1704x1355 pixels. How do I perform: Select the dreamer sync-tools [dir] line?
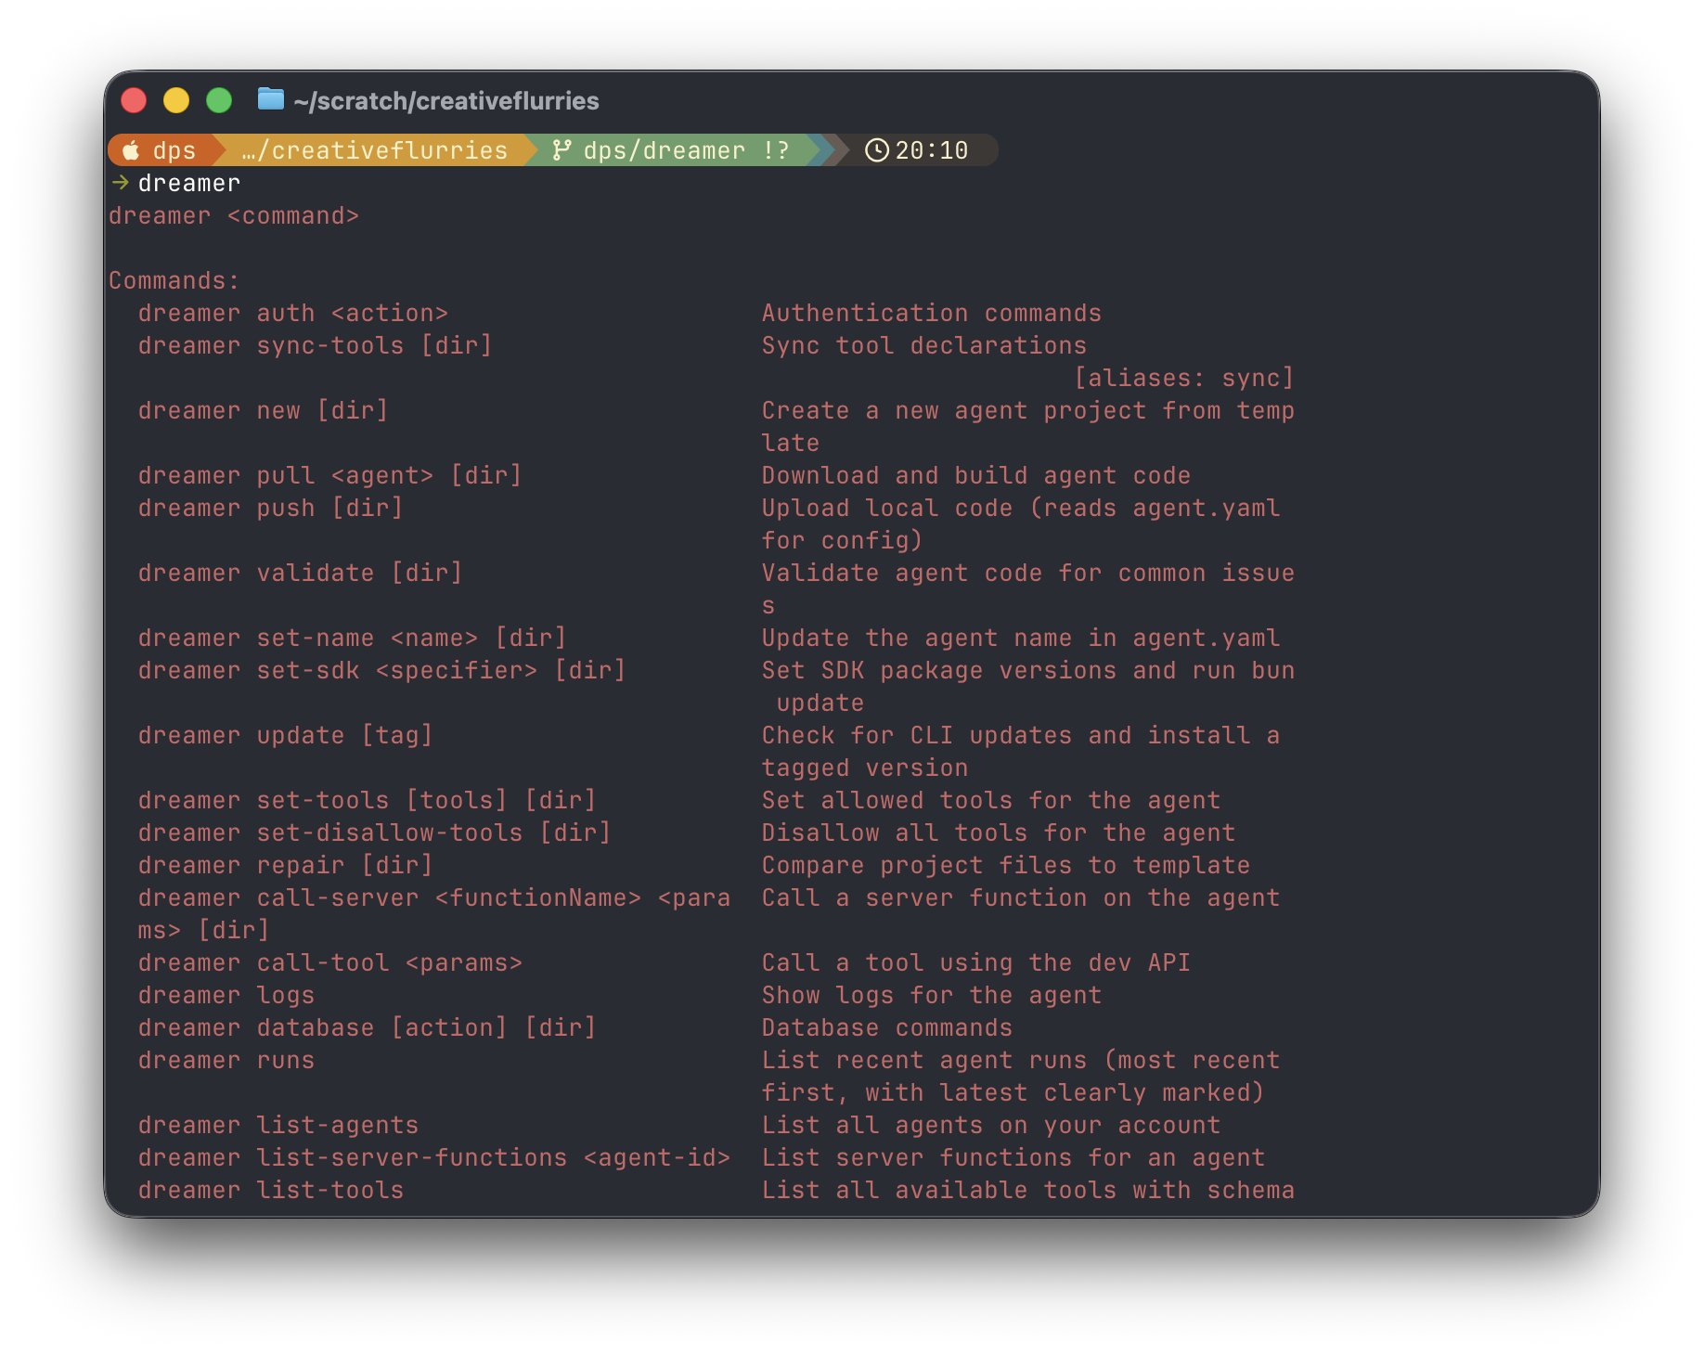click(x=315, y=345)
